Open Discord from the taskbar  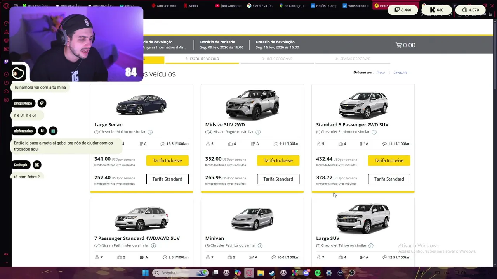306,273
